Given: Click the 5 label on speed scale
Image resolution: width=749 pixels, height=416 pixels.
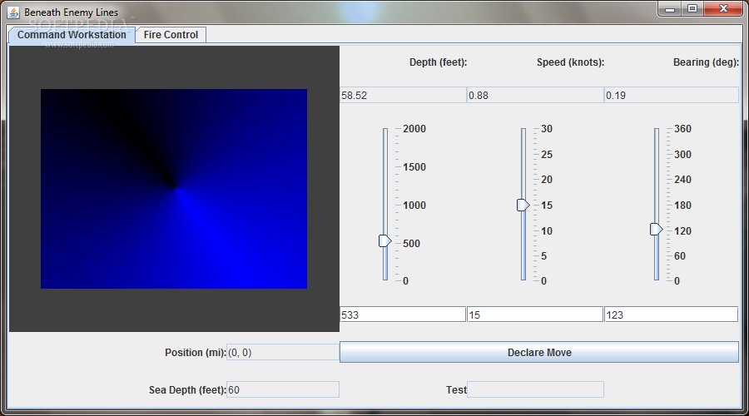Looking at the screenshot, I should 543,255.
